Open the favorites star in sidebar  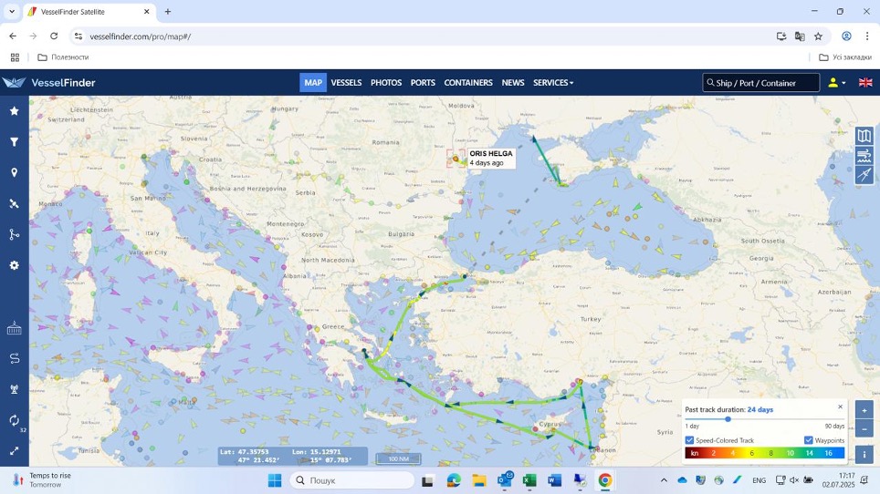[14, 111]
